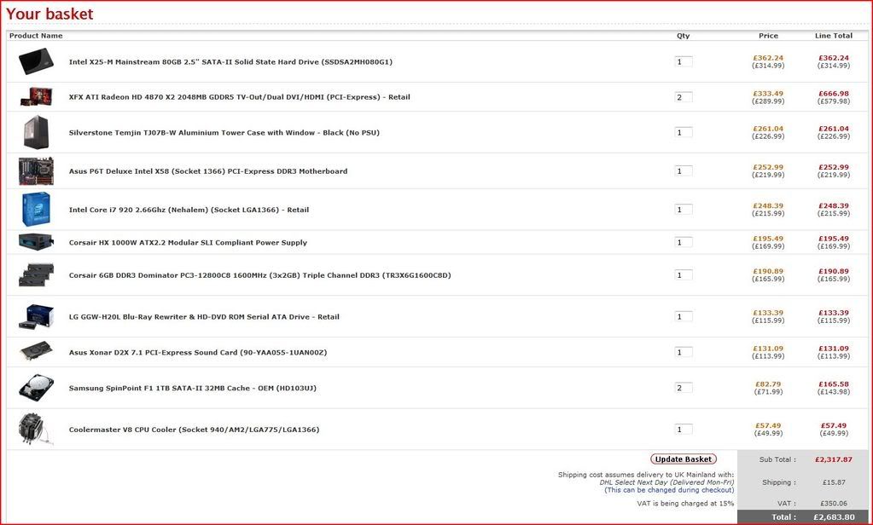Screen dimensions: 873x525
Task: Click quantity field for Samsung SpinPoint F1
Action: click(684, 388)
